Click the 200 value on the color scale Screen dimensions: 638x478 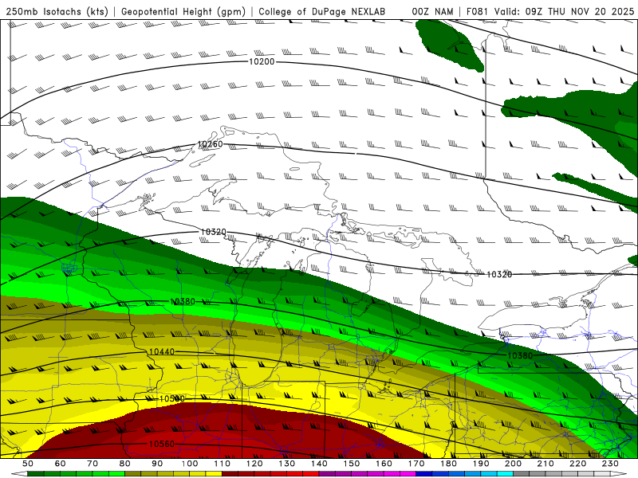pos(513,464)
